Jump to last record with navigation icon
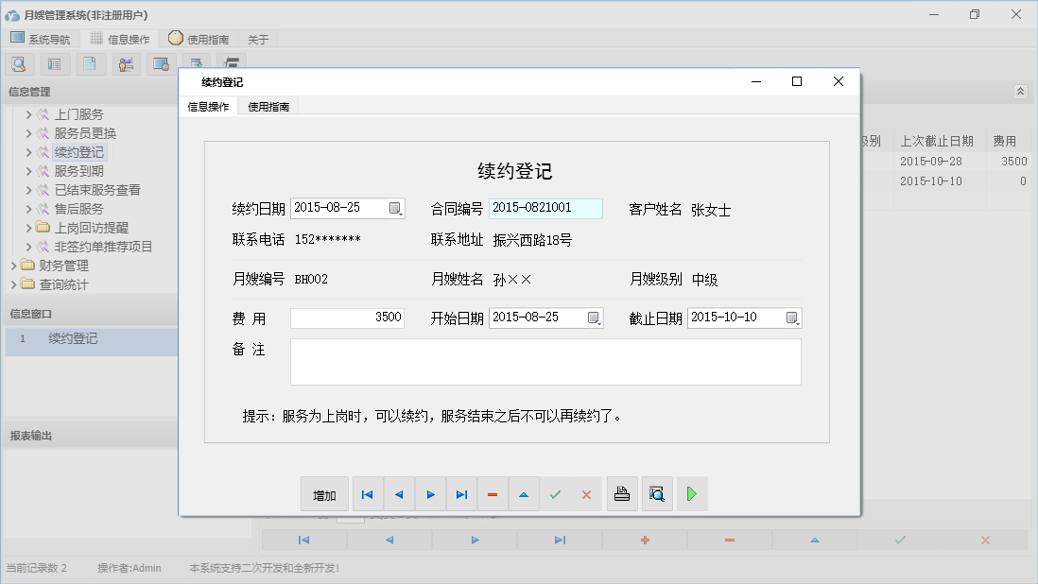The image size is (1038, 584). (x=461, y=493)
